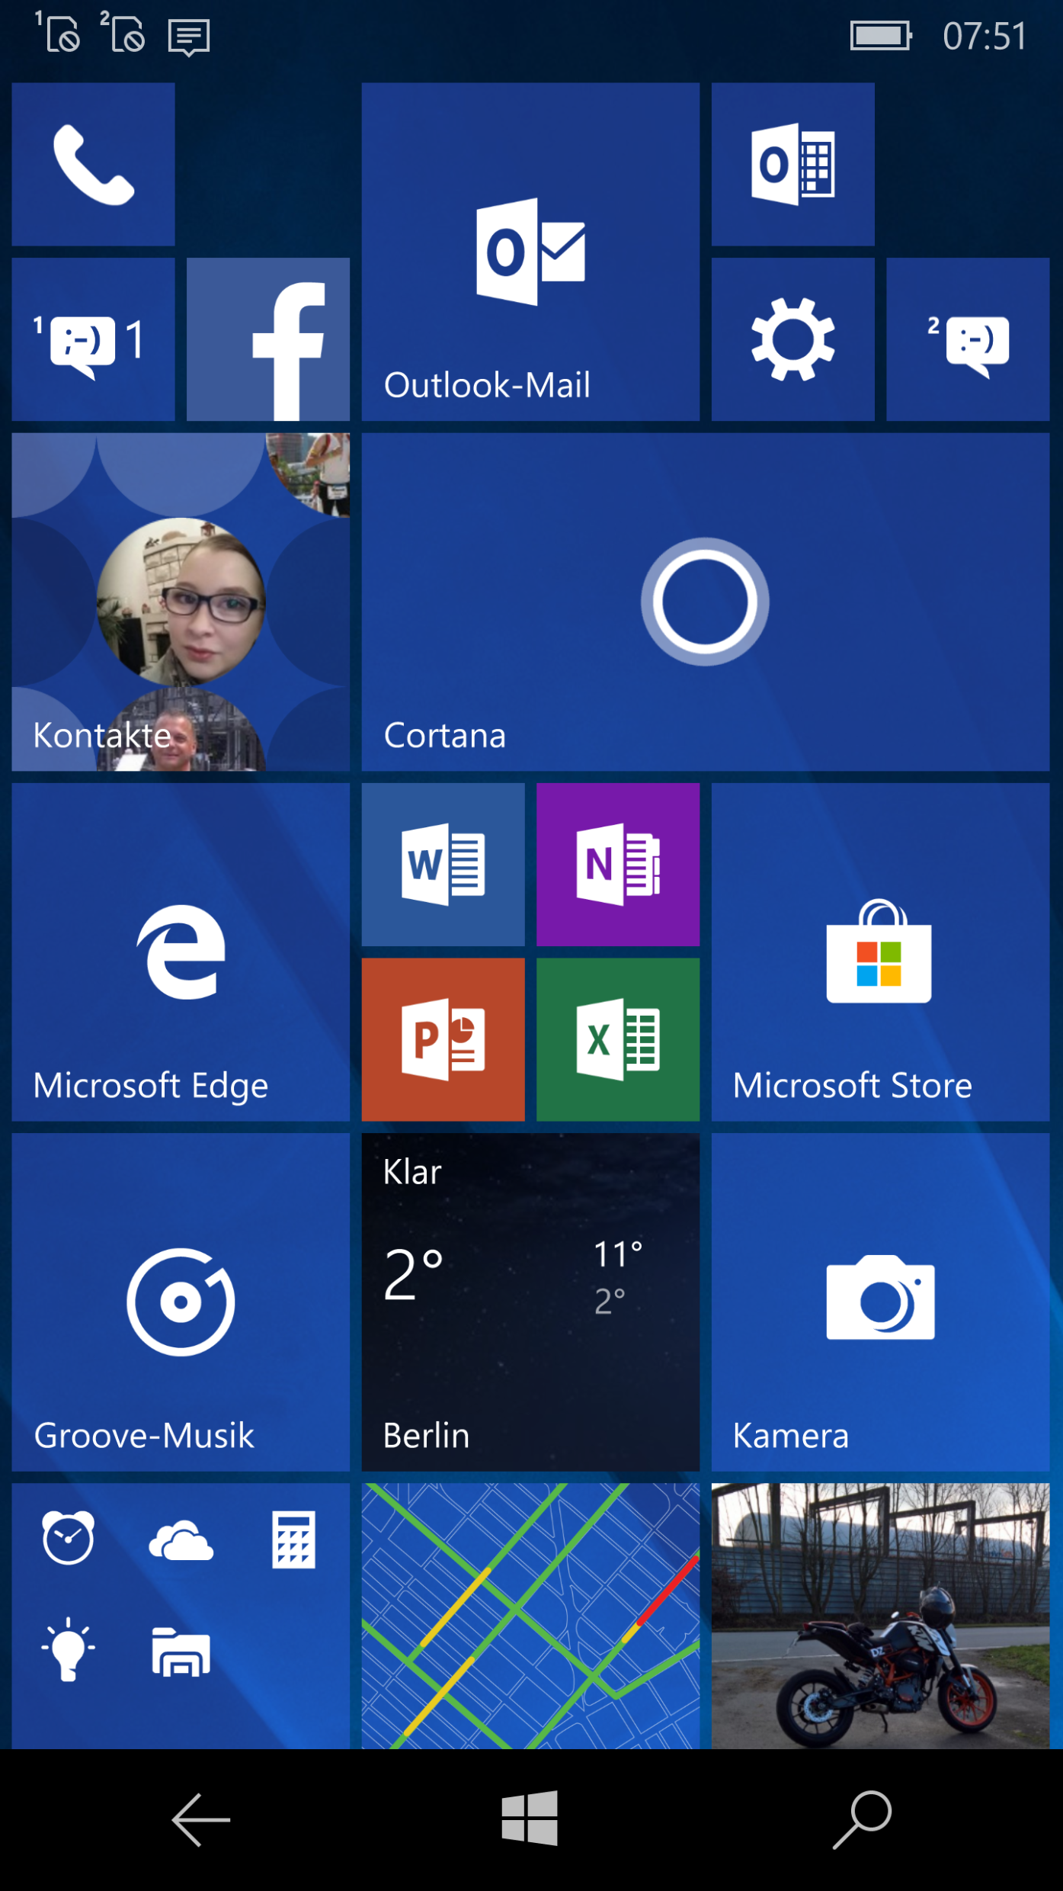Open the Phone dialer tile

pyautogui.click(x=93, y=165)
